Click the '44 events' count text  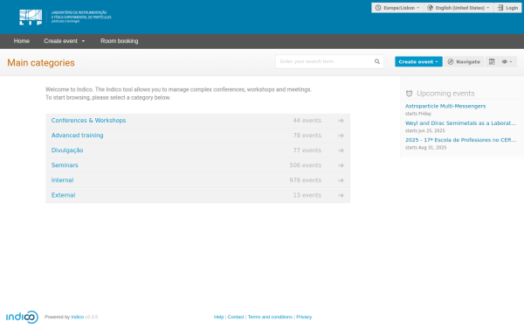(x=307, y=121)
